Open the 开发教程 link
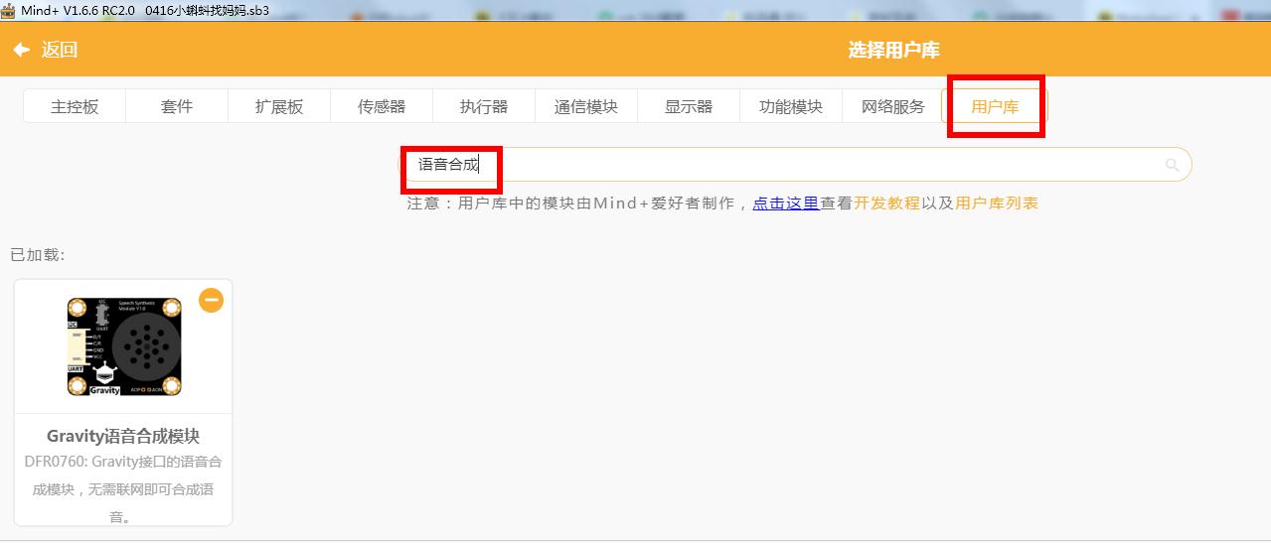Screen dimensions: 1271x543 pyautogui.click(x=886, y=204)
